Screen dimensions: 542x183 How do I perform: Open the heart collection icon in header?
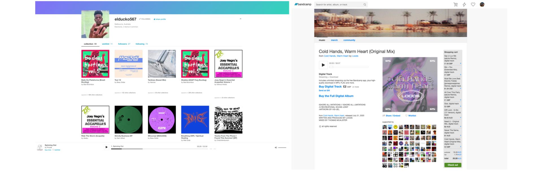(473, 5)
